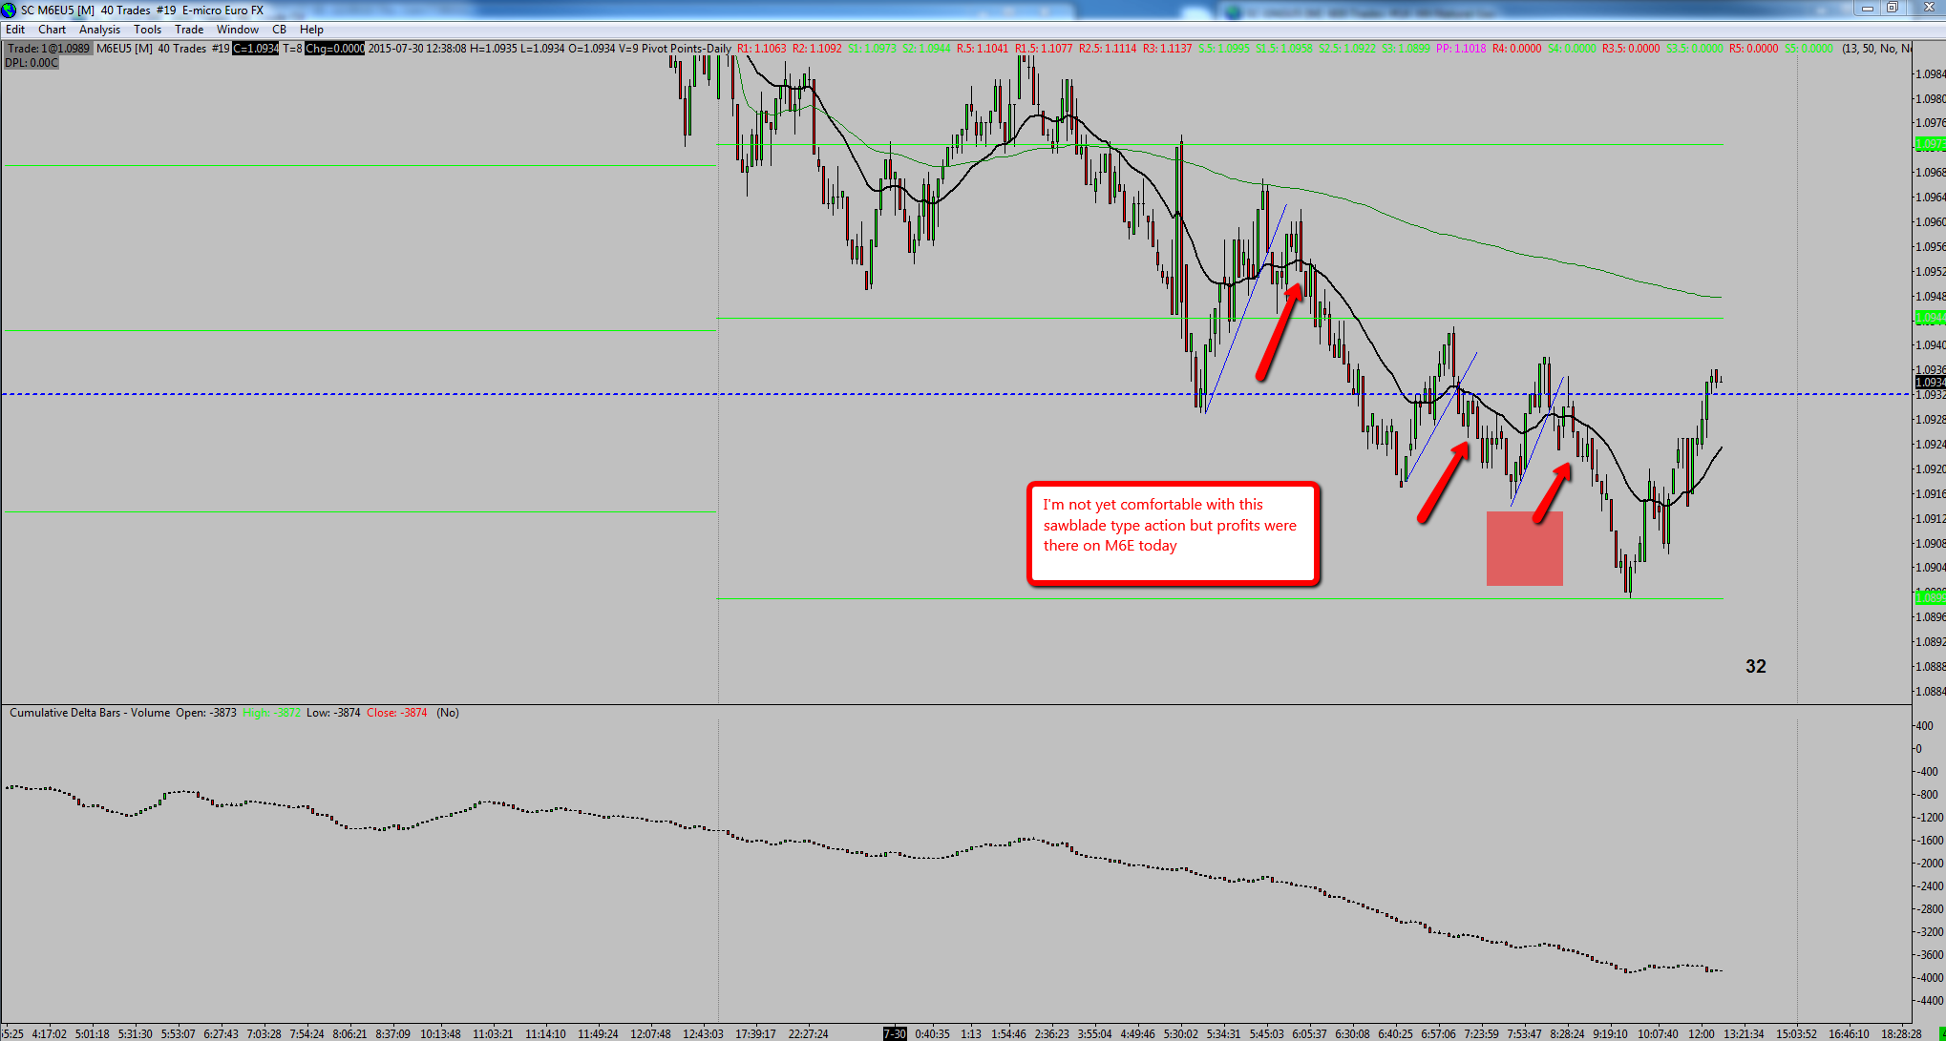Screen dimensions: 1946x1041
Task: Click the '5:30:02' time axis label
Action: click(1180, 1033)
